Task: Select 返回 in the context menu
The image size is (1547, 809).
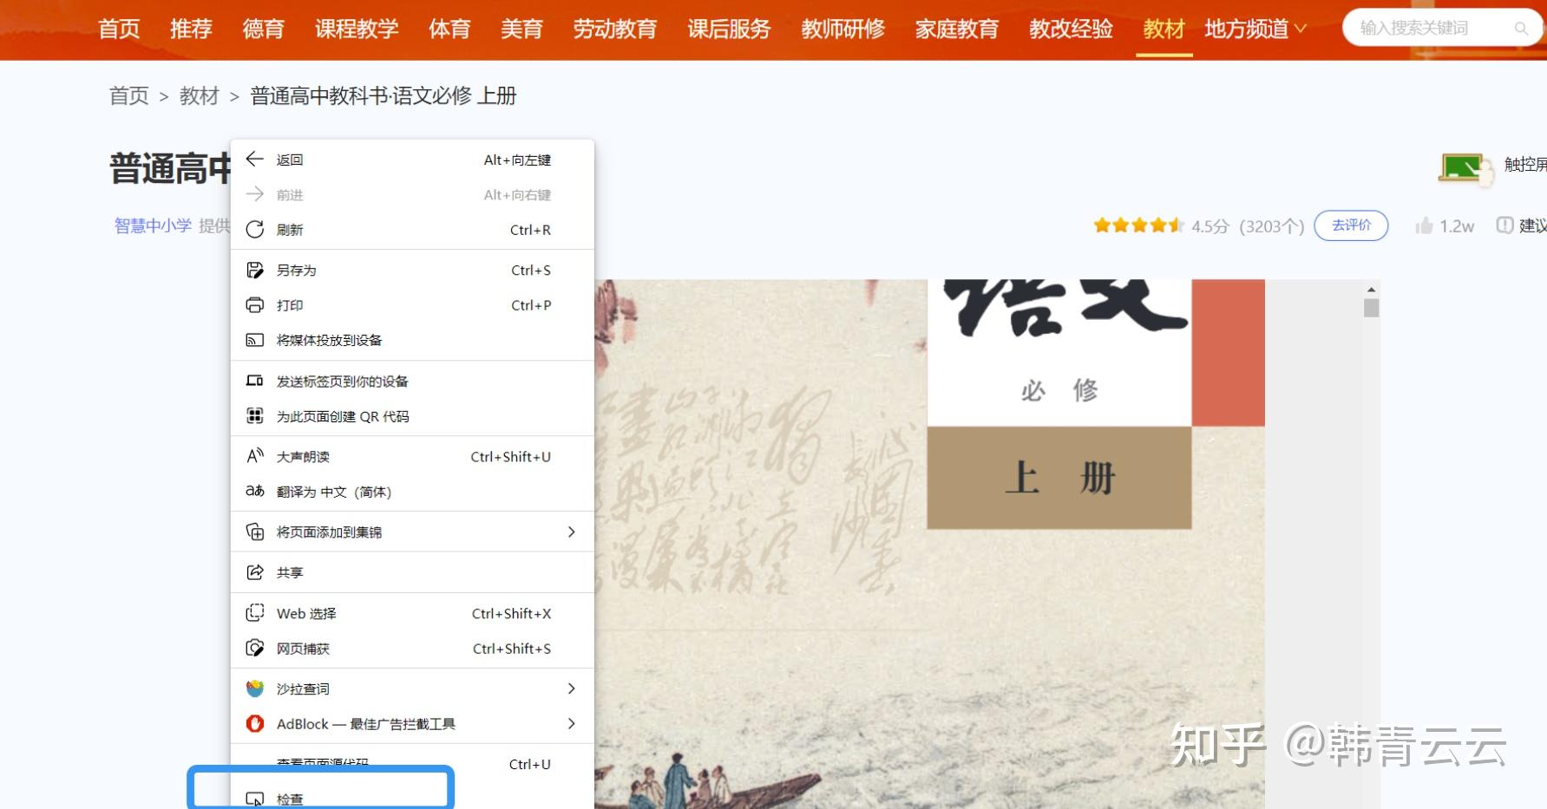Action: click(412, 160)
